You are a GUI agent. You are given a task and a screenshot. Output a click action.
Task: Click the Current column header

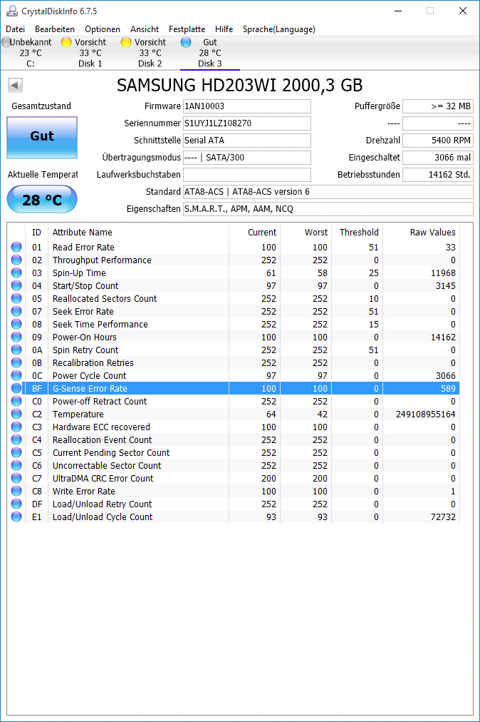[x=255, y=233]
